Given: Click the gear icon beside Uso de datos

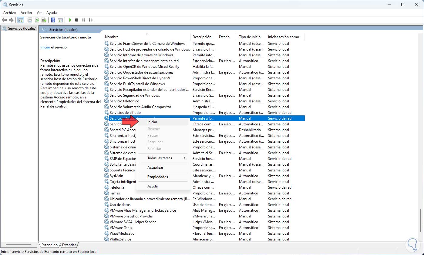Looking at the screenshot, I should point(107,204).
